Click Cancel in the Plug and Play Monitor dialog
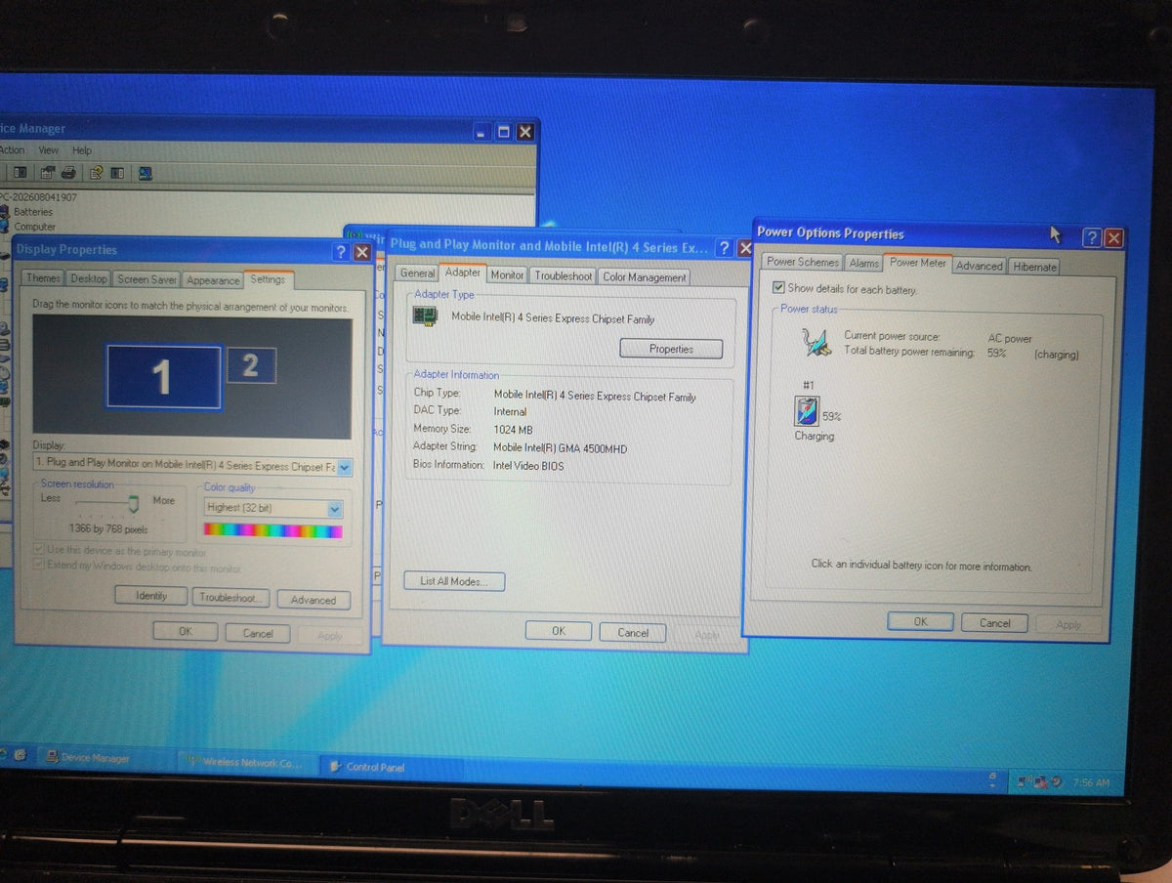 (x=633, y=632)
